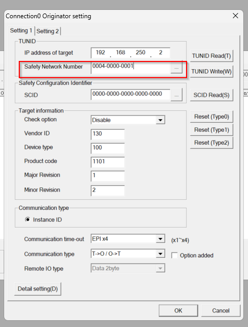Screen dimensions: 248x327
Task: Open SCID browse ellipsis button
Action: coord(177,95)
